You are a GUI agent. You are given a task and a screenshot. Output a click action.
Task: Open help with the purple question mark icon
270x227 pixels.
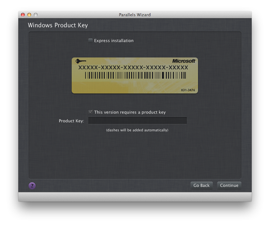tap(32, 185)
